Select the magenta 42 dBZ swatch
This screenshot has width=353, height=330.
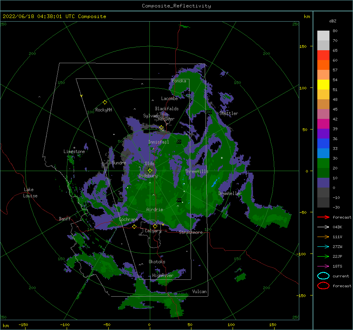pos(323,124)
